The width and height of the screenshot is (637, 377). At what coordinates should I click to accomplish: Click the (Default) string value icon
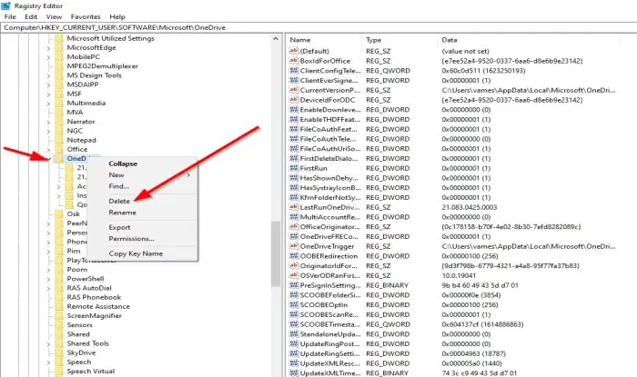[294, 51]
